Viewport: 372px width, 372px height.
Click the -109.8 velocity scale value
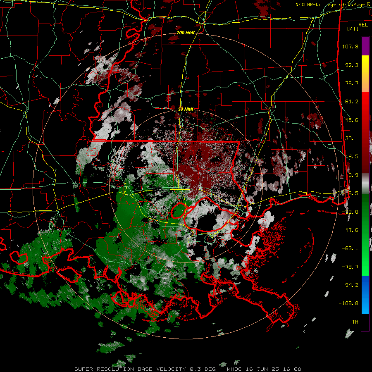click(x=348, y=303)
